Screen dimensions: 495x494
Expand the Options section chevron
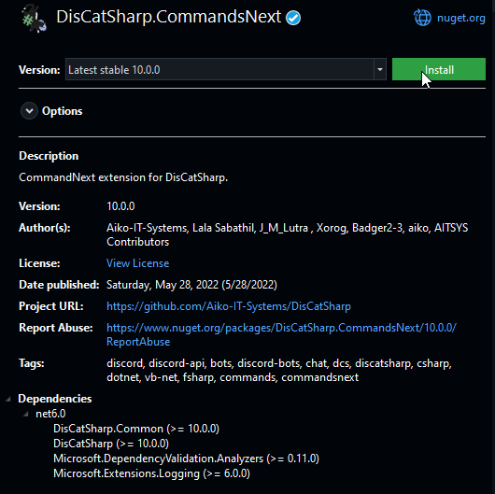point(29,111)
